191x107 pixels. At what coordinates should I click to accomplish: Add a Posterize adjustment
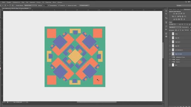click(x=176, y=19)
